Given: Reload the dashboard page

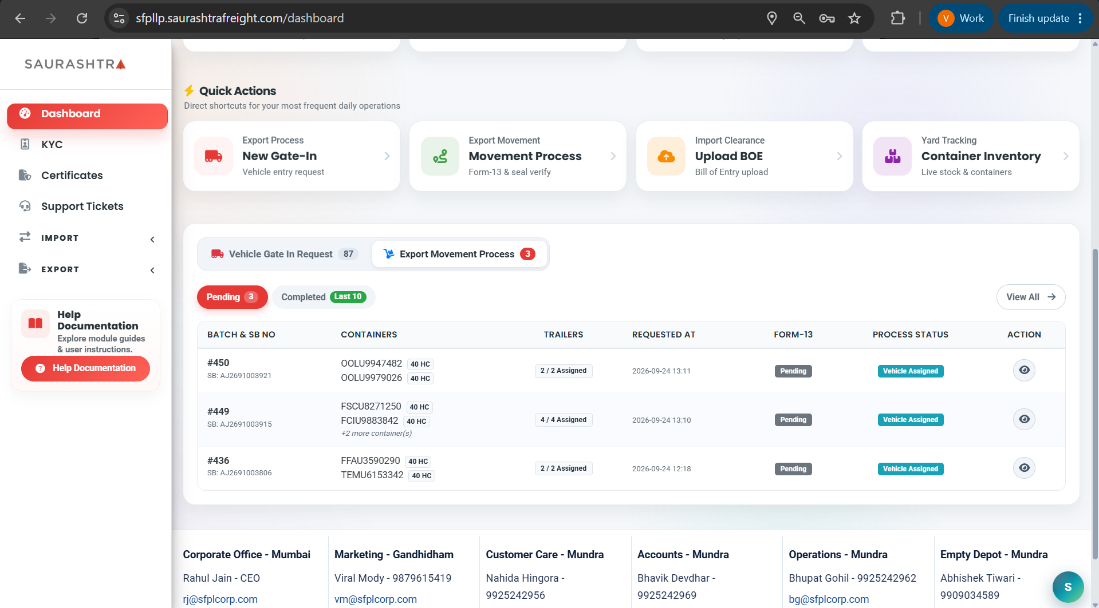Looking at the screenshot, I should coord(82,18).
